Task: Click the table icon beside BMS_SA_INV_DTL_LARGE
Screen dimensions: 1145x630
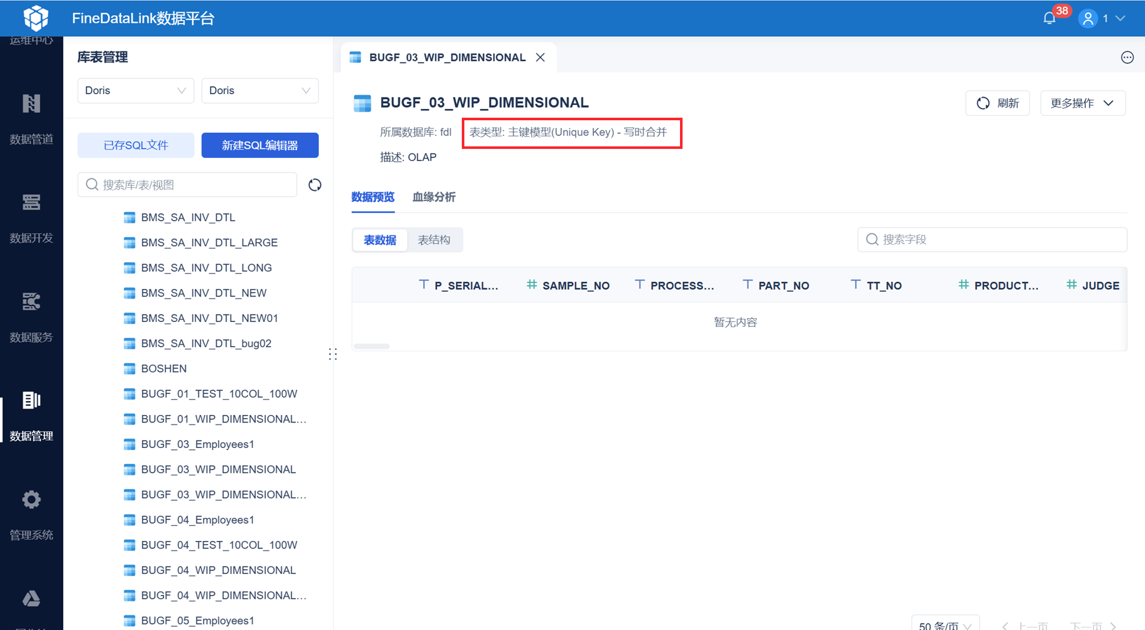Action: click(129, 242)
